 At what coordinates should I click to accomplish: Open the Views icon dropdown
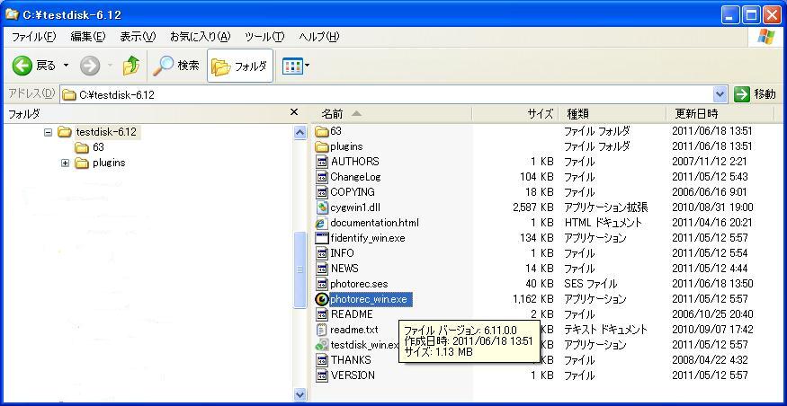point(296,66)
